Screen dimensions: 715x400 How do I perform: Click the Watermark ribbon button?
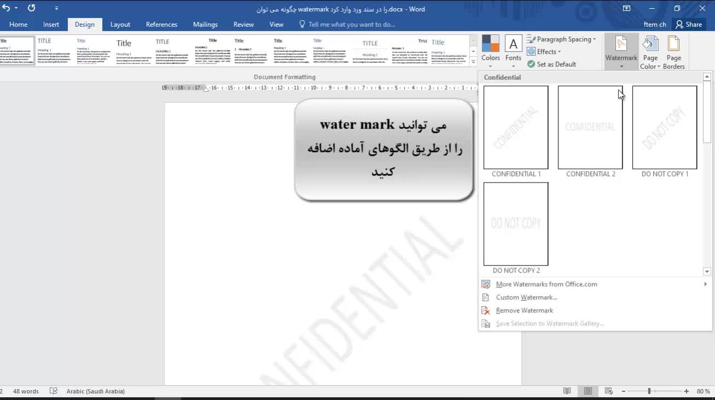pos(621,51)
